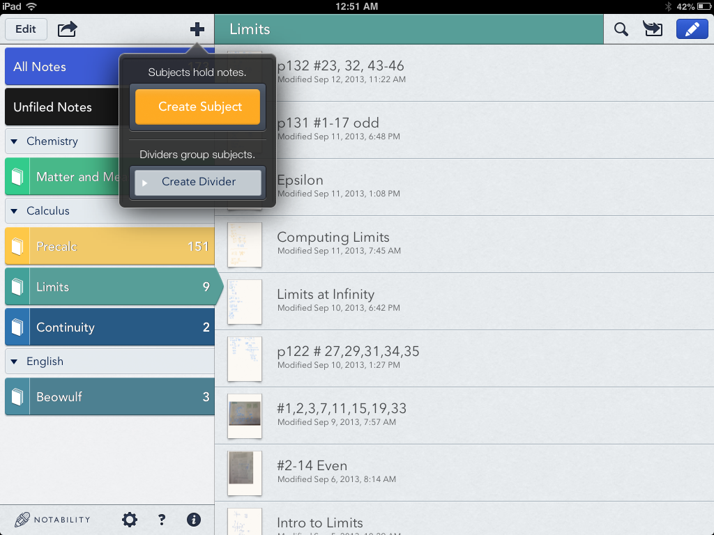Image resolution: width=714 pixels, height=535 pixels.
Task: Open settings via the gear icon
Action: [x=130, y=520]
